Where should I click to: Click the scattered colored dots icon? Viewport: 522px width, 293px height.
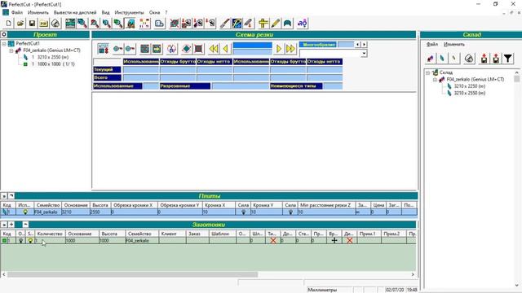pyautogui.click(x=144, y=24)
